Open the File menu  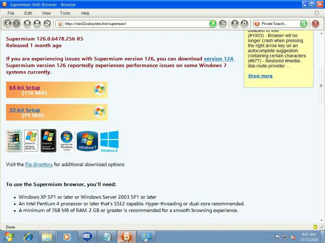coord(11,13)
